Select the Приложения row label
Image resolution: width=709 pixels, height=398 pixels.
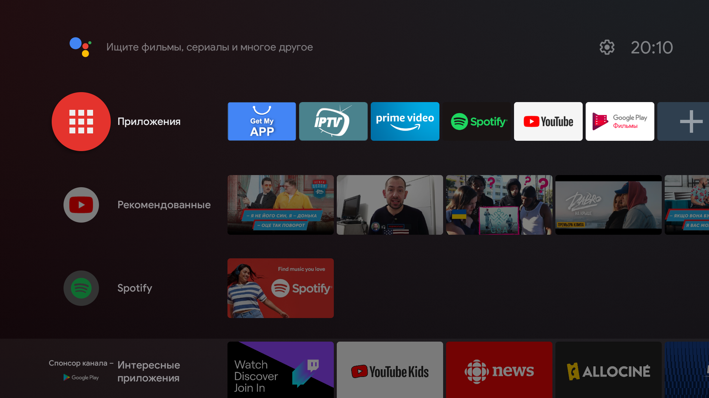coord(149,122)
